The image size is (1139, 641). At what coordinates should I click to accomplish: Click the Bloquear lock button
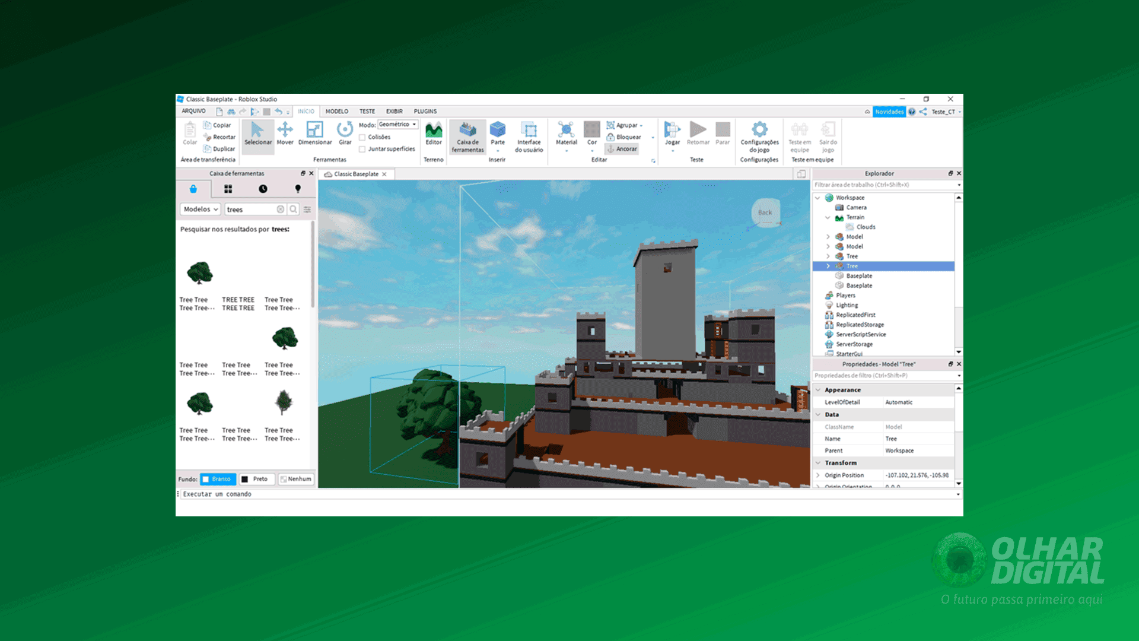(623, 137)
